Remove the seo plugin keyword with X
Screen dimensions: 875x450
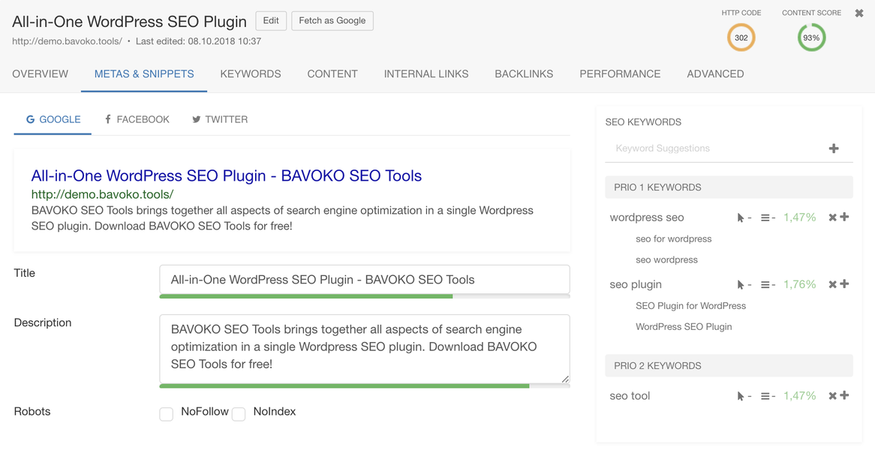pos(832,284)
